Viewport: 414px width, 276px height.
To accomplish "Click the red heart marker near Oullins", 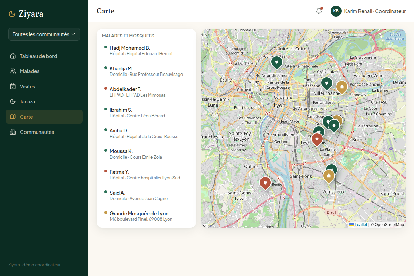I will pos(265,184).
